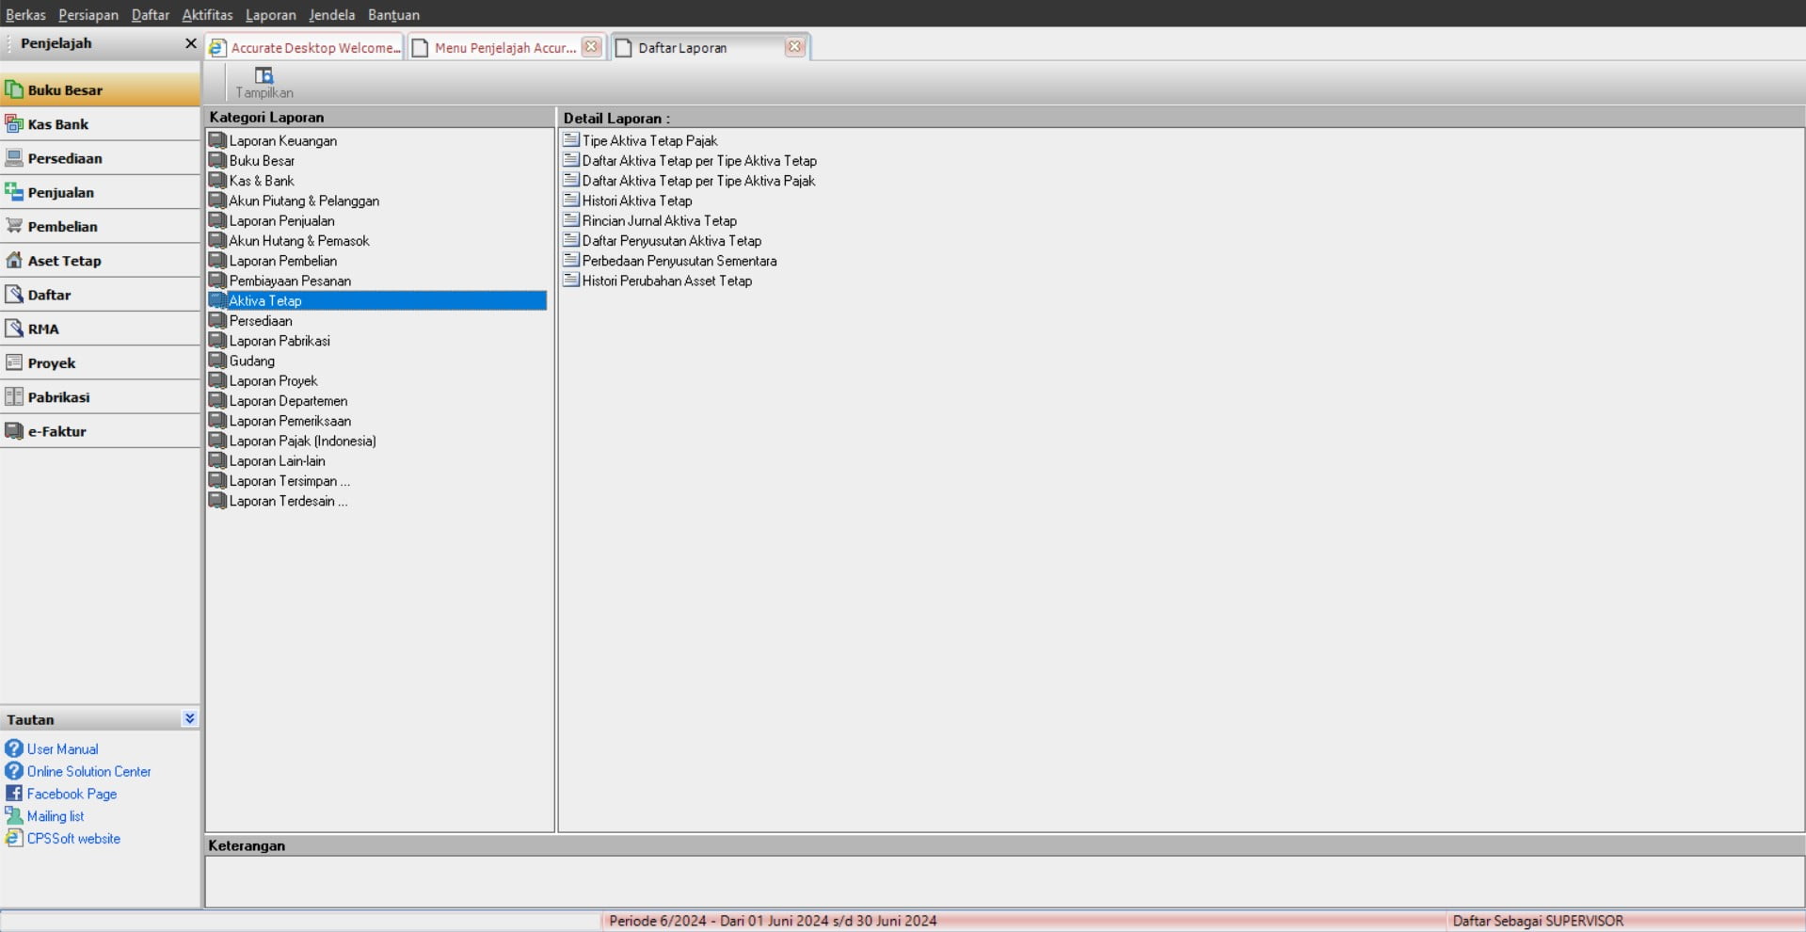Viewport: 1806px width, 932px height.
Task: Select Laporan Pajak (Indonesia) category
Action: [x=302, y=442]
